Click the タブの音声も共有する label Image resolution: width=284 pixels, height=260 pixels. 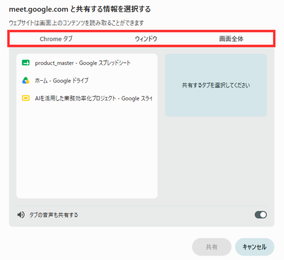(x=54, y=215)
